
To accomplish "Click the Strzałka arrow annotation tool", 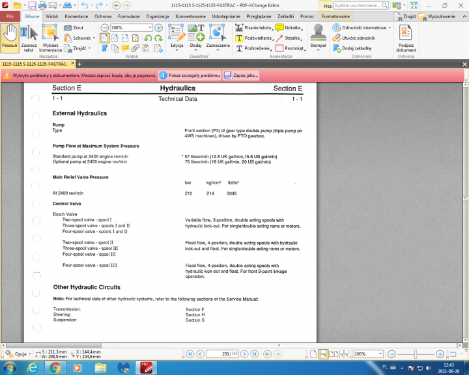I will pyautogui.click(x=288, y=38).
